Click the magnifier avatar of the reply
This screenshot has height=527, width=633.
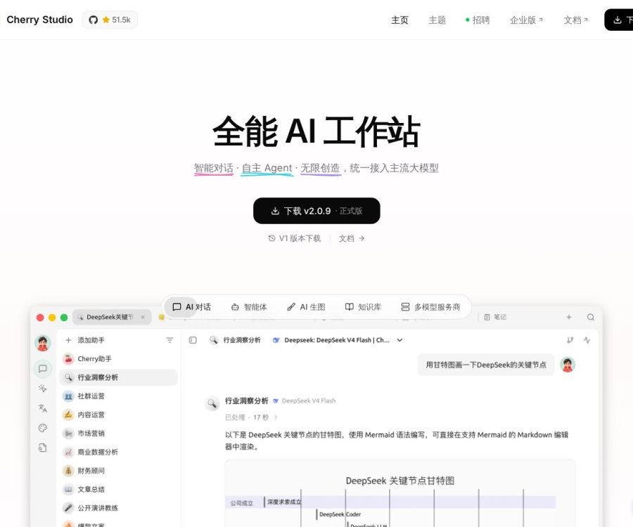point(212,403)
